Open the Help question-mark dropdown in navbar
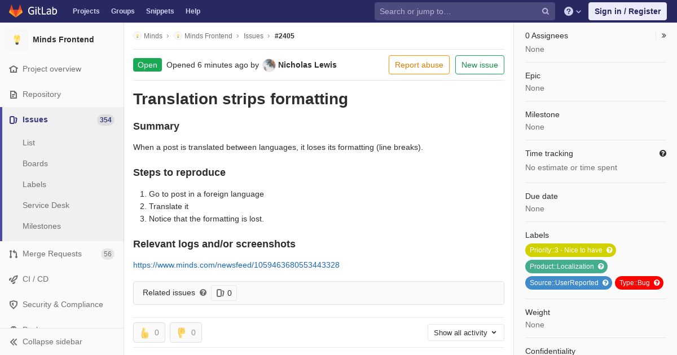The image size is (677, 355). (573, 11)
